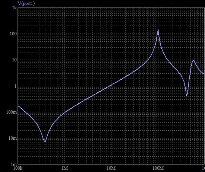Click the 10m label on vertical axis

click(x=13, y=138)
